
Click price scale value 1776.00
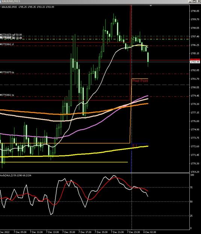click(195, 121)
